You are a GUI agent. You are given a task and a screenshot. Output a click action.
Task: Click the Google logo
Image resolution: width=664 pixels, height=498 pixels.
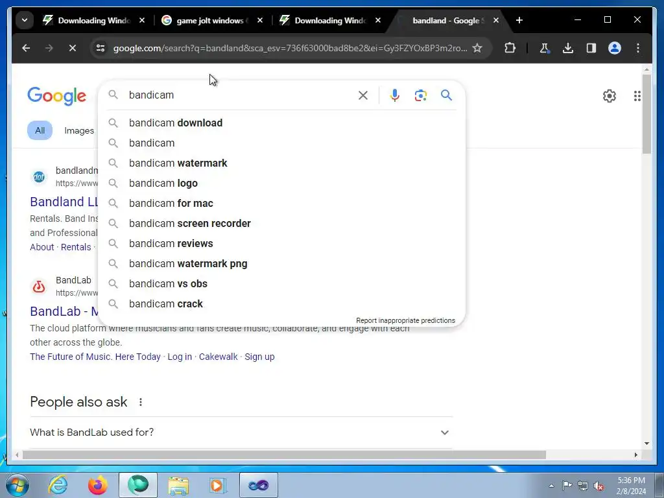57,96
